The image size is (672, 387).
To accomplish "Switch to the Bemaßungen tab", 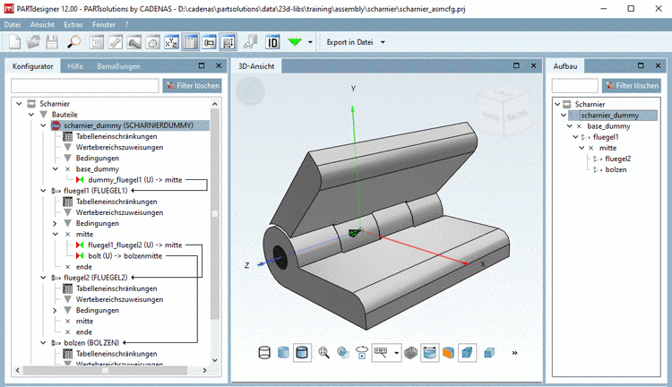I will tap(118, 66).
